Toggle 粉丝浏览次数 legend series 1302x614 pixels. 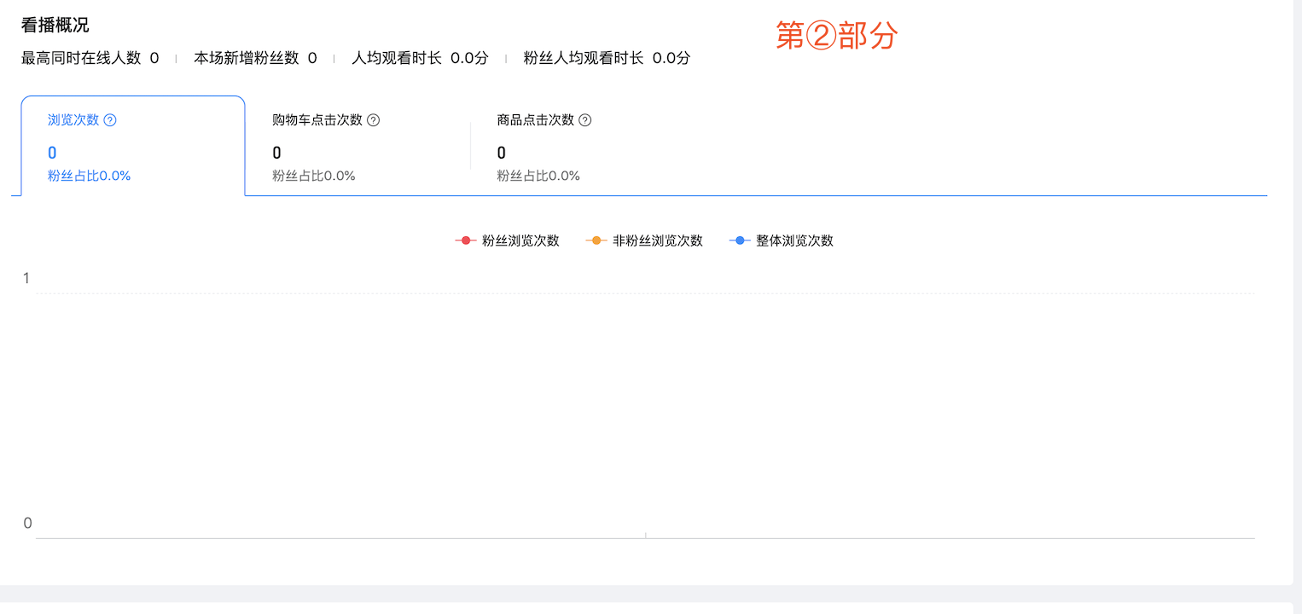(508, 240)
